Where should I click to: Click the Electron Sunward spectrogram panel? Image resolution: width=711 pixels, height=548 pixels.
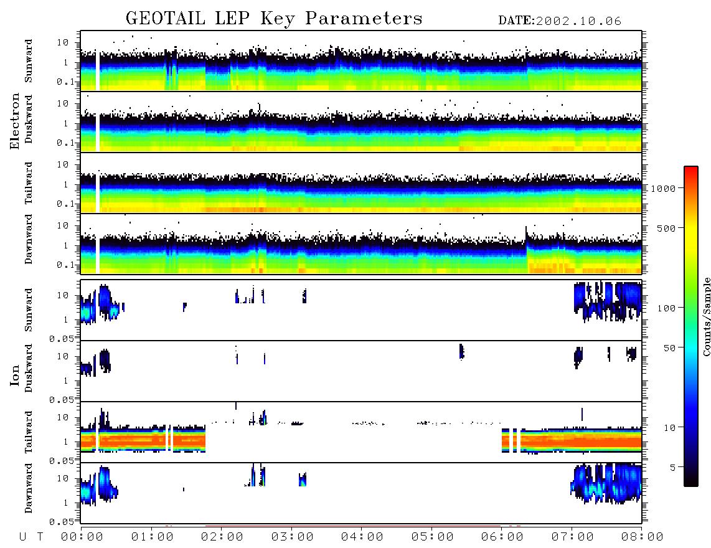(x=361, y=61)
